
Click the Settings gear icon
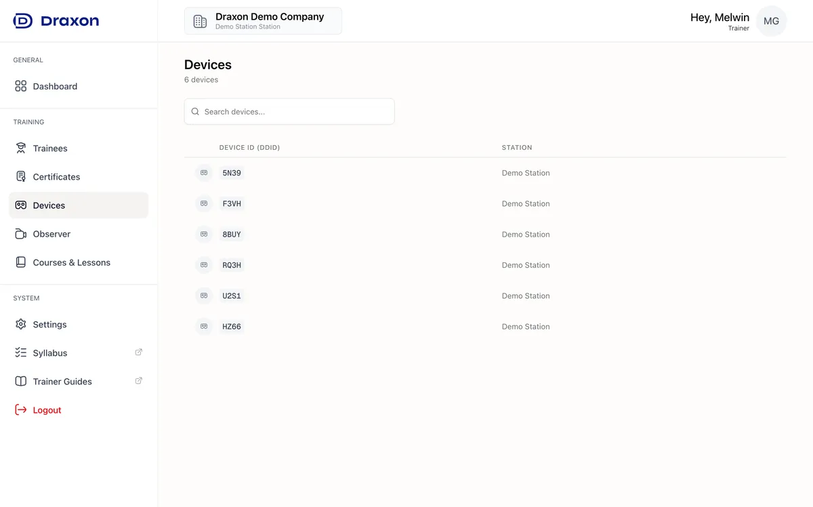pyautogui.click(x=21, y=325)
